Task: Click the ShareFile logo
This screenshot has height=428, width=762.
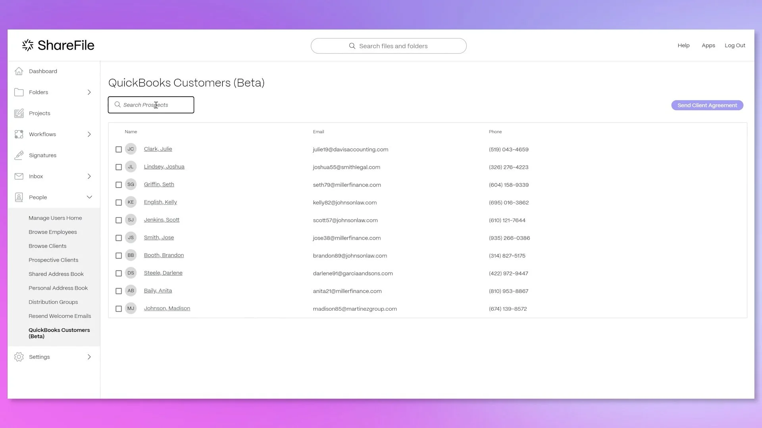Action: click(58, 45)
